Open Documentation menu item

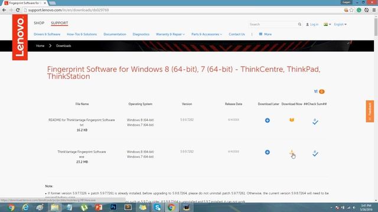115,34
